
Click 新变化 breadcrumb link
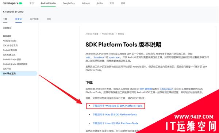tap(121, 34)
